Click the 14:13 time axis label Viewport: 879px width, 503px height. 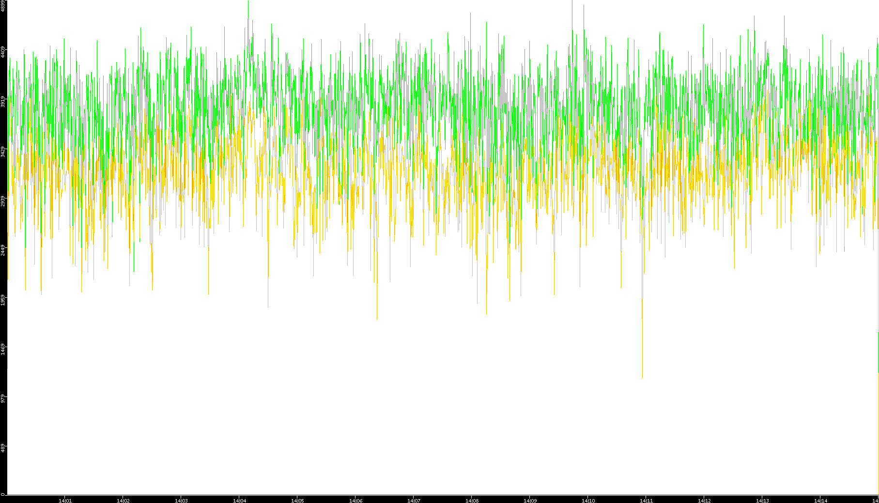(762, 501)
